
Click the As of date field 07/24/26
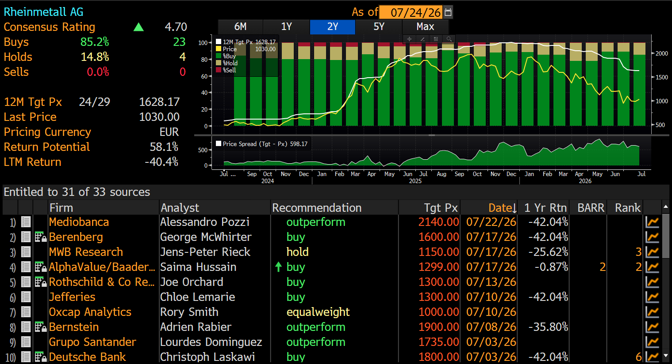[411, 12]
